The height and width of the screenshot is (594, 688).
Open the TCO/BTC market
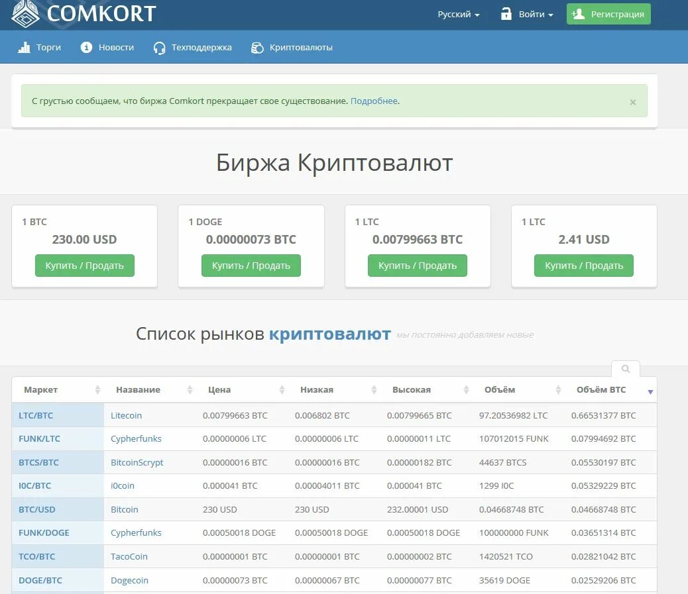click(37, 556)
